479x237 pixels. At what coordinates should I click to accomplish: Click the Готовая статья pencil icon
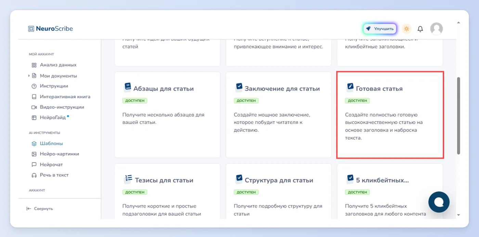click(x=350, y=87)
